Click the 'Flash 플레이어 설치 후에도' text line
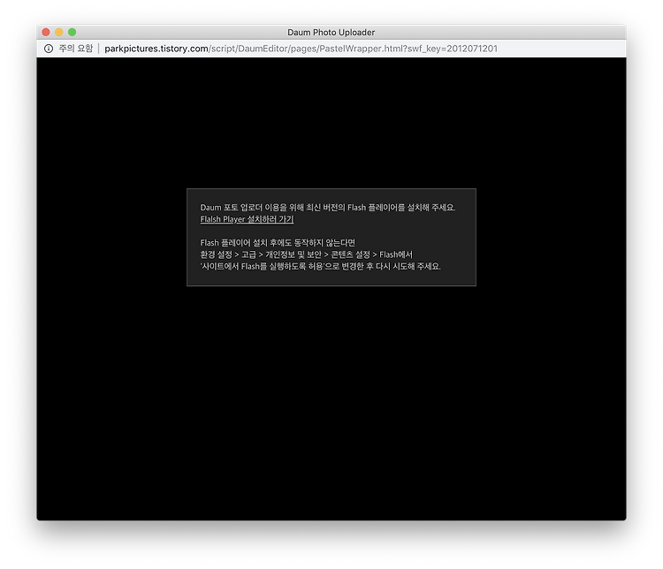This screenshot has width=663, height=569. coord(278,243)
